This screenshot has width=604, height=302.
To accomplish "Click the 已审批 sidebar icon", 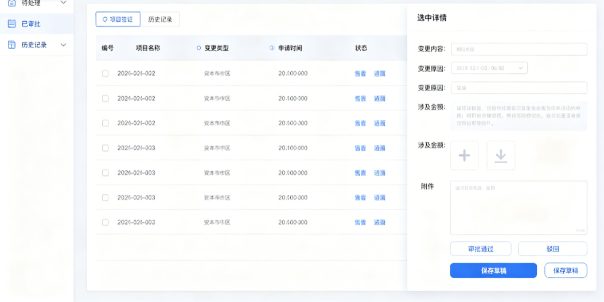I will pyautogui.click(x=12, y=24).
